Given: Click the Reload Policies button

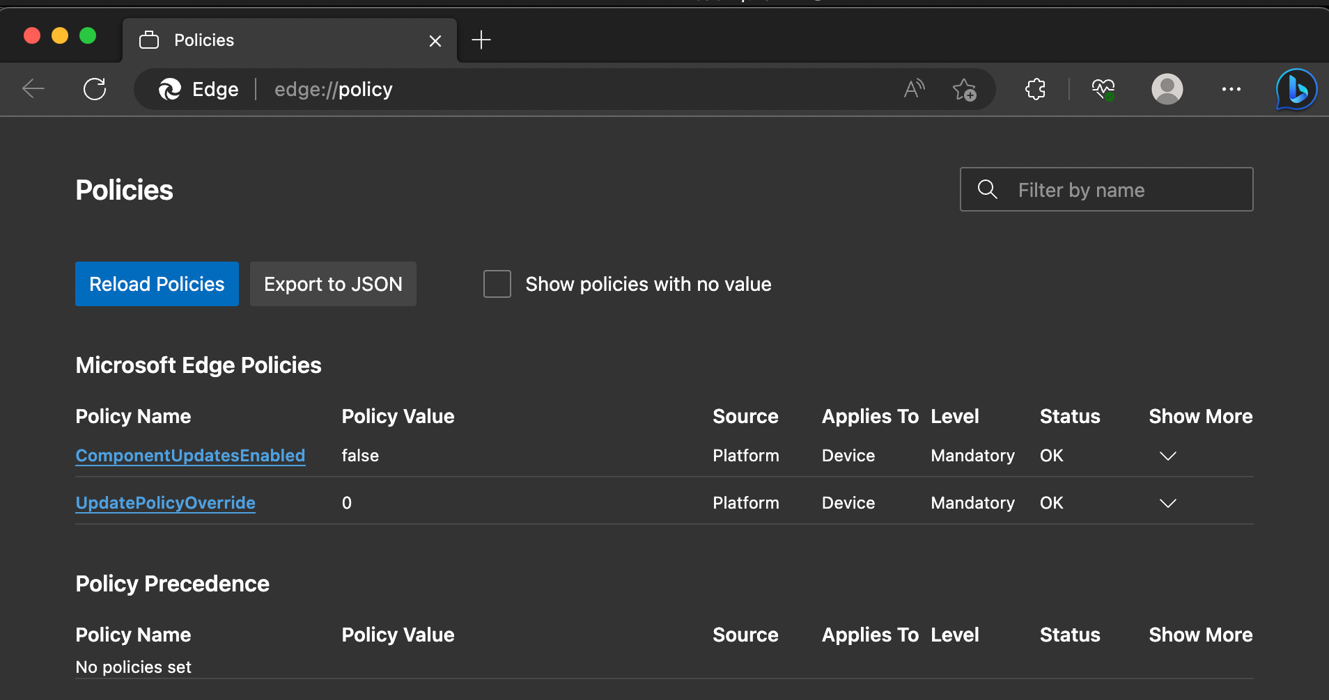Looking at the screenshot, I should point(157,284).
